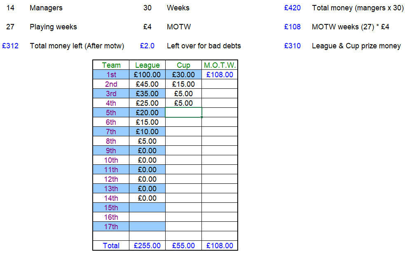405x254 pixels.
Task: Select the £420 total money value
Action: tap(293, 8)
